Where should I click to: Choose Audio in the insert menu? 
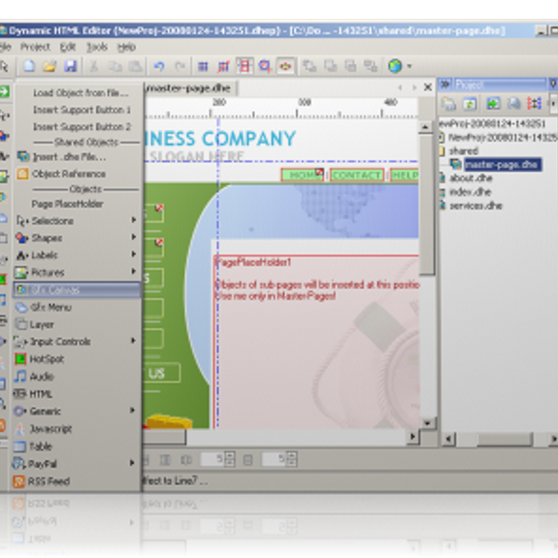click(42, 377)
